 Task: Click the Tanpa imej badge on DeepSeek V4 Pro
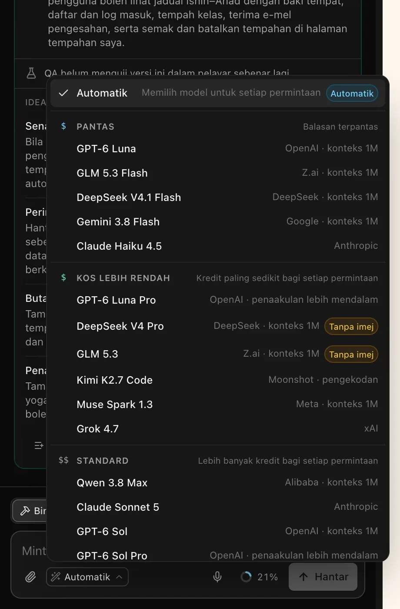(351, 327)
